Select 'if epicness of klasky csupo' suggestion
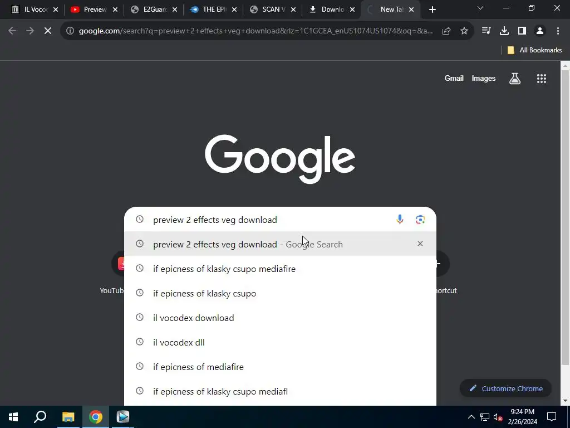This screenshot has width=570, height=428. [x=280, y=293]
